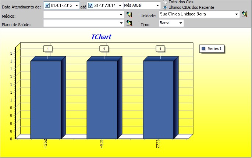Expand the Plano de Saúde dropdown
252x158 pixels.
coord(121,23)
